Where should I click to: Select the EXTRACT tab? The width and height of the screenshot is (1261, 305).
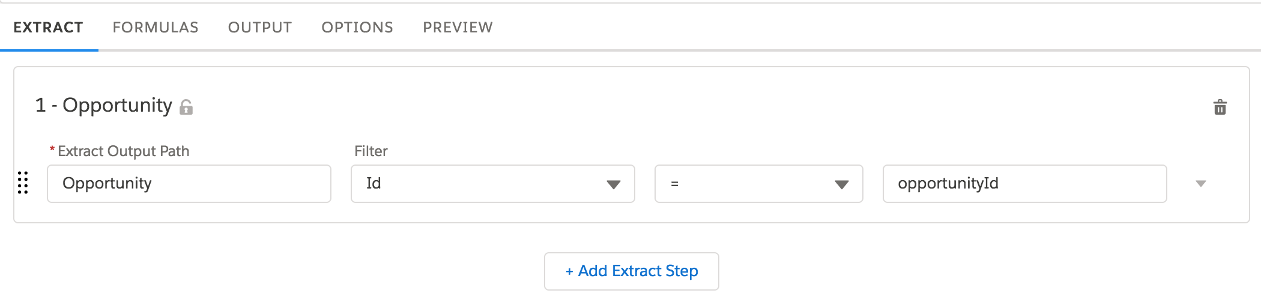(49, 28)
